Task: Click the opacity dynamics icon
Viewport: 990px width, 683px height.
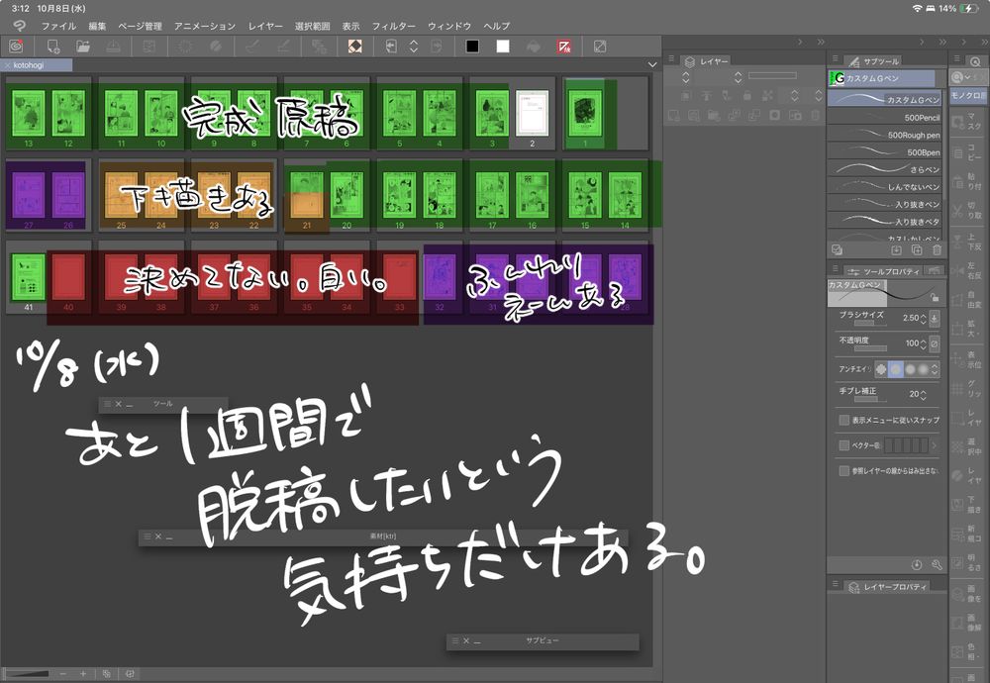Action: pos(935,343)
